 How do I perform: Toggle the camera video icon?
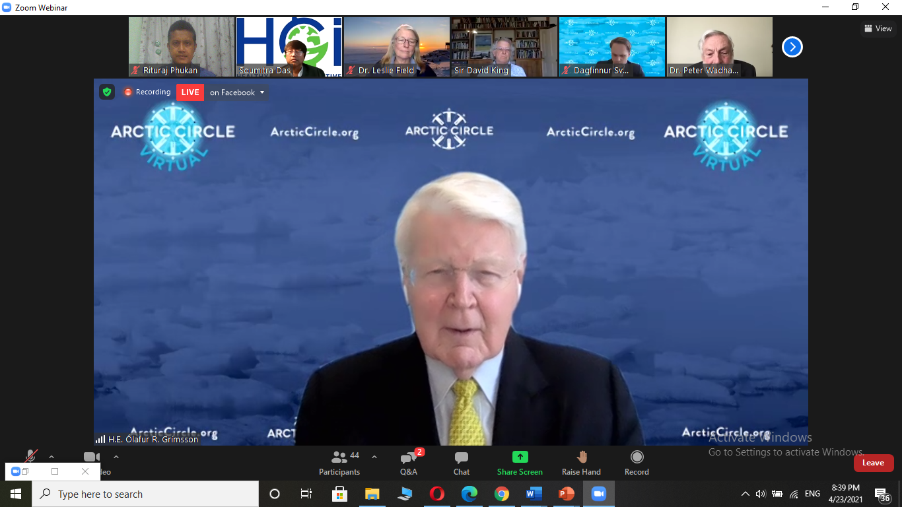(92, 457)
